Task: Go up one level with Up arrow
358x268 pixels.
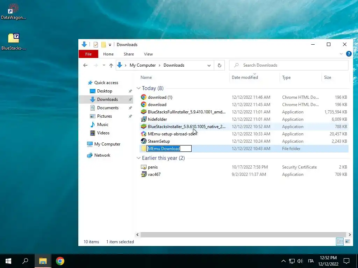Action: [x=111, y=65]
